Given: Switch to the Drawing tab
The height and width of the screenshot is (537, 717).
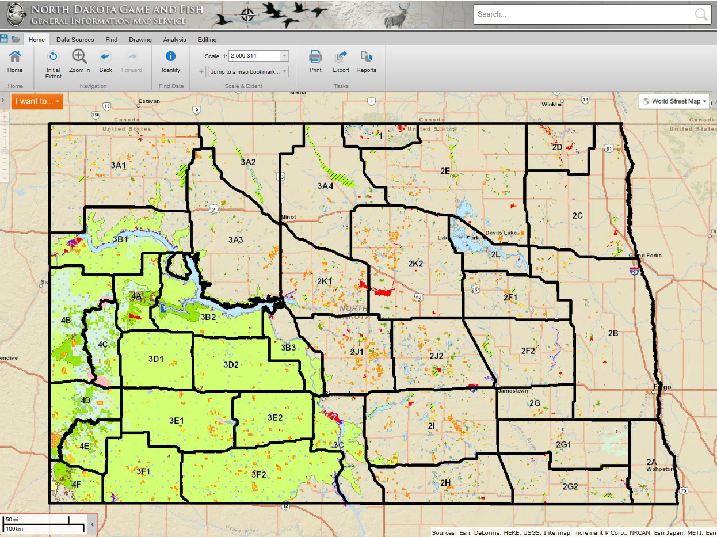Looking at the screenshot, I should tap(140, 40).
